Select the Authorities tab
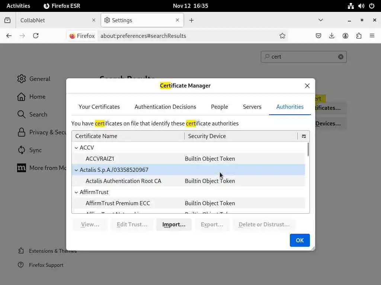Screen dimensions: 381x285 click(290, 107)
